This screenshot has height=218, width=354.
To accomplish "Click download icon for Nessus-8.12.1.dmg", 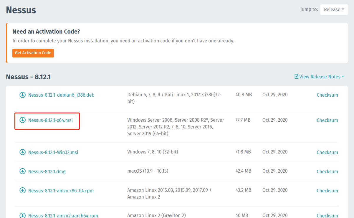I will [x=22, y=171].
